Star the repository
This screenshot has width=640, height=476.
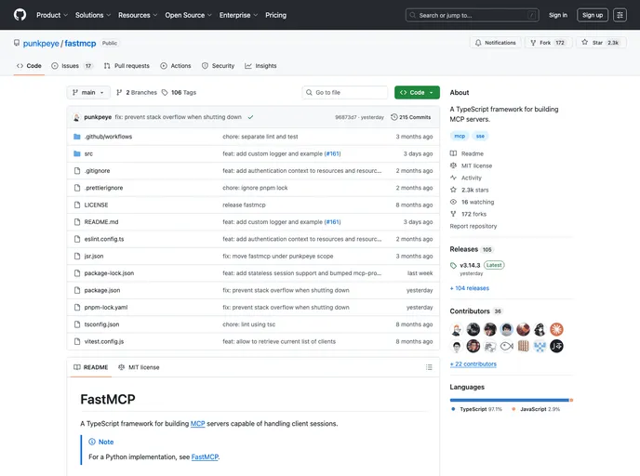(600, 43)
